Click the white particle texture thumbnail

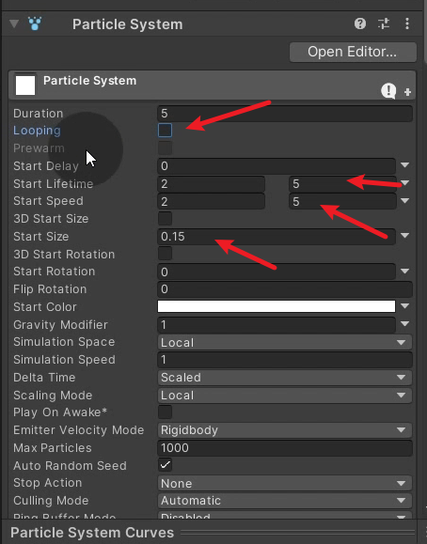25,85
